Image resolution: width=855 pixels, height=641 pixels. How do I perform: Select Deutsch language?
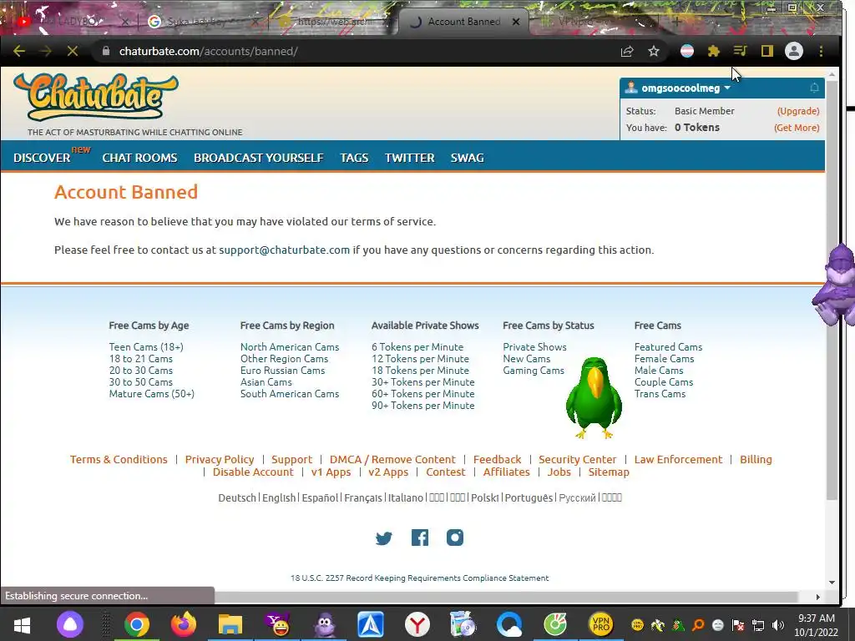click(x=237, y=497)
